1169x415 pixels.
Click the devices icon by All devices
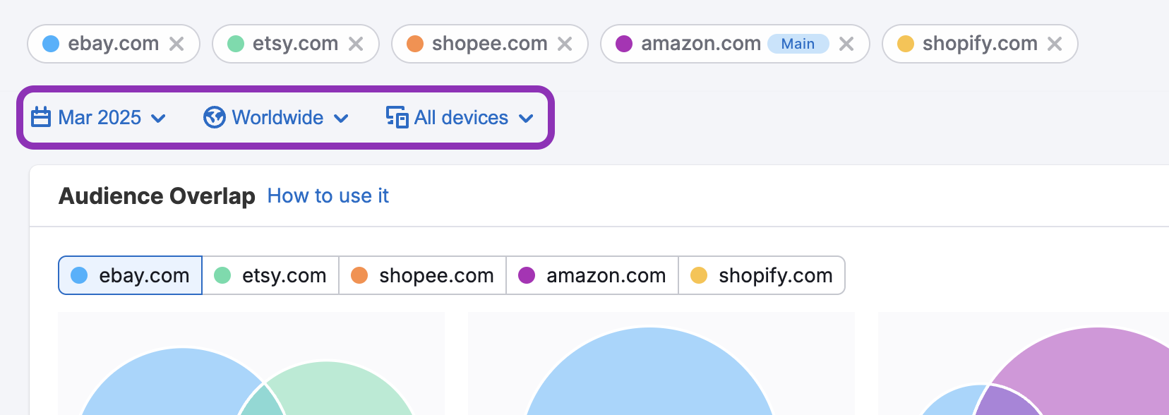(397, 117)
